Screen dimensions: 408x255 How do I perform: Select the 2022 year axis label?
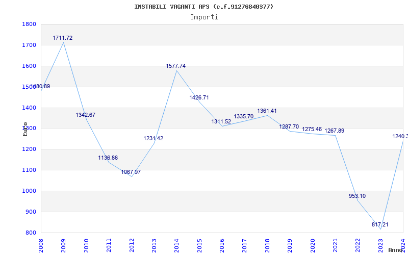(358, 246)
